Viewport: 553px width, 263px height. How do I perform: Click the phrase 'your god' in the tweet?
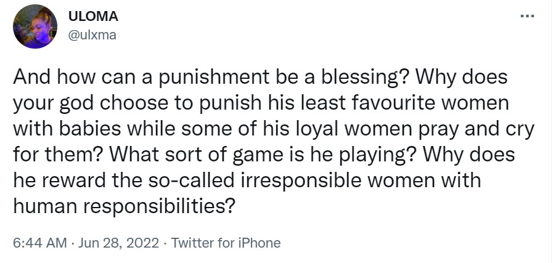[54, 104]
